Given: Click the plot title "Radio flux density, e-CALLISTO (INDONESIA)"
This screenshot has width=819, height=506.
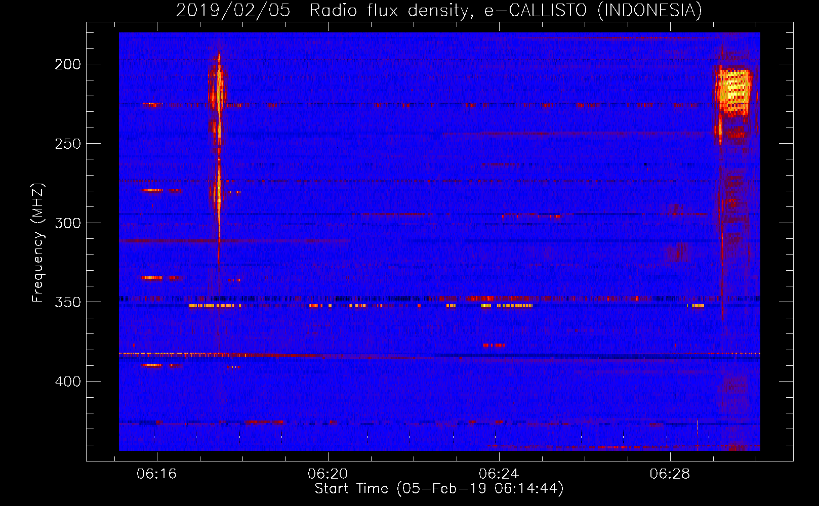Looking at the screenshot, I should click(x=506, y=11).
